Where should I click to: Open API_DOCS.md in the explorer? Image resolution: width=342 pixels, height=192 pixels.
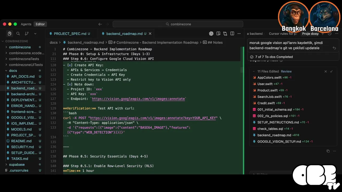(23, 77)
